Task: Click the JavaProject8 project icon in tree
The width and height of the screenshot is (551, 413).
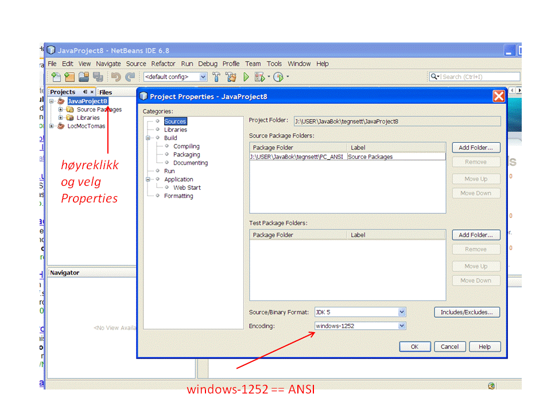Action: pyautogui.click(x=61, y=101)
